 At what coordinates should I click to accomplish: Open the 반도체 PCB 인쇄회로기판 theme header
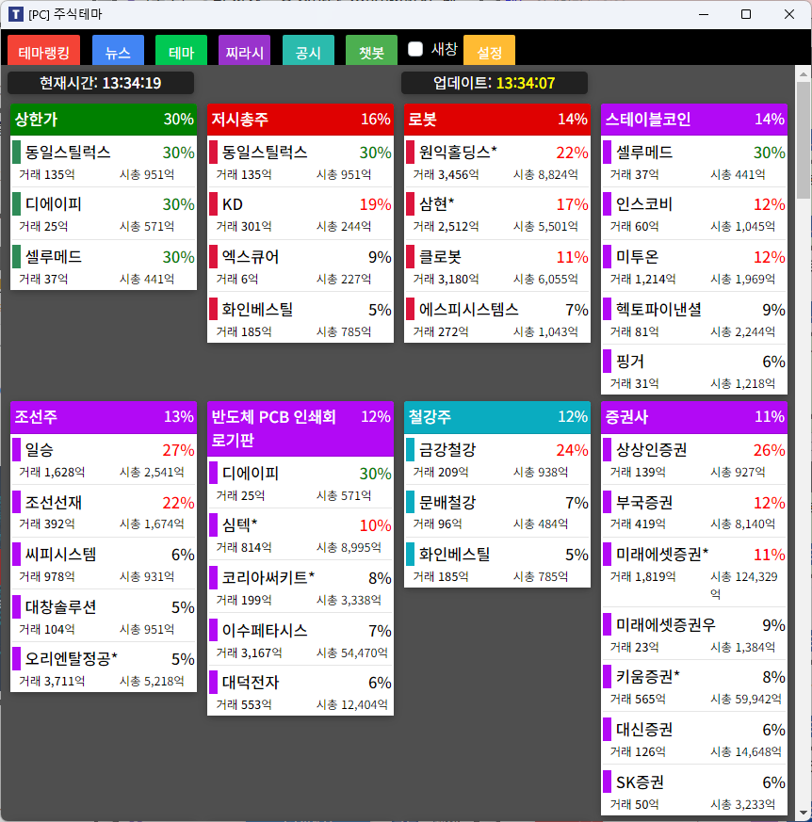coord(300,428)
